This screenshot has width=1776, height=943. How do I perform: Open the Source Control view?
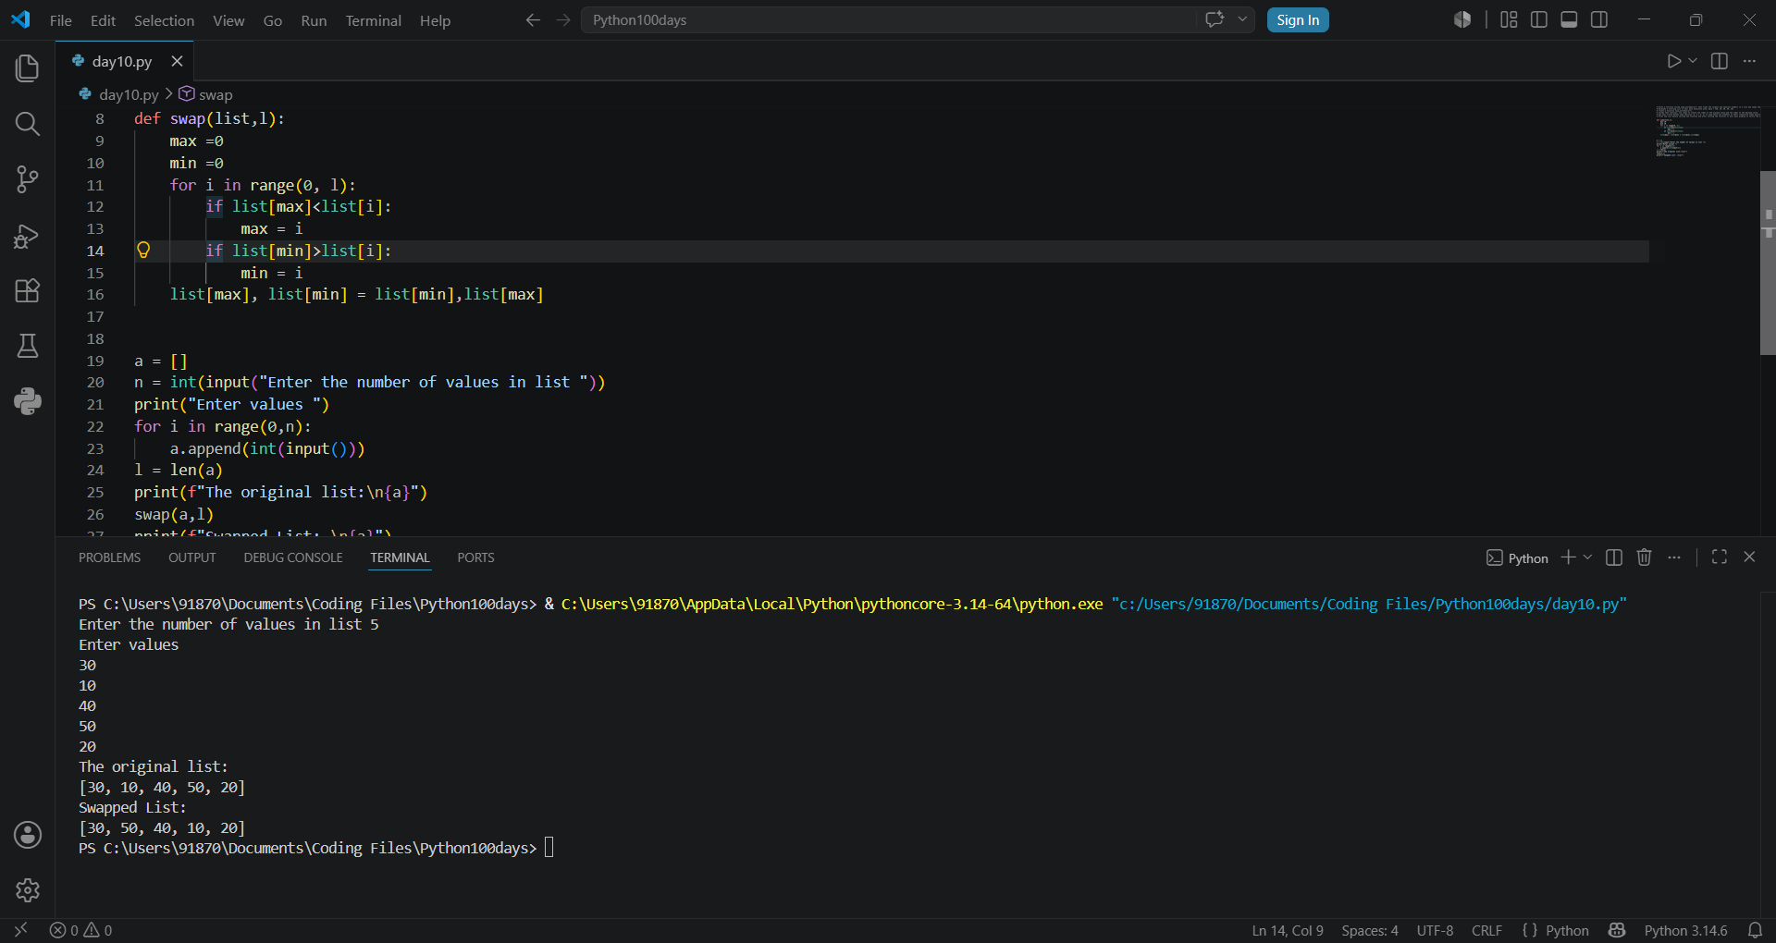coord(28,179)
